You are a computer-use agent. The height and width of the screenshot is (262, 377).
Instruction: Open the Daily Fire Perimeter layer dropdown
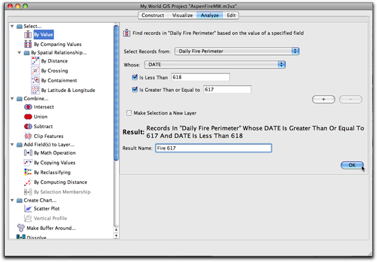coord(237,51)
